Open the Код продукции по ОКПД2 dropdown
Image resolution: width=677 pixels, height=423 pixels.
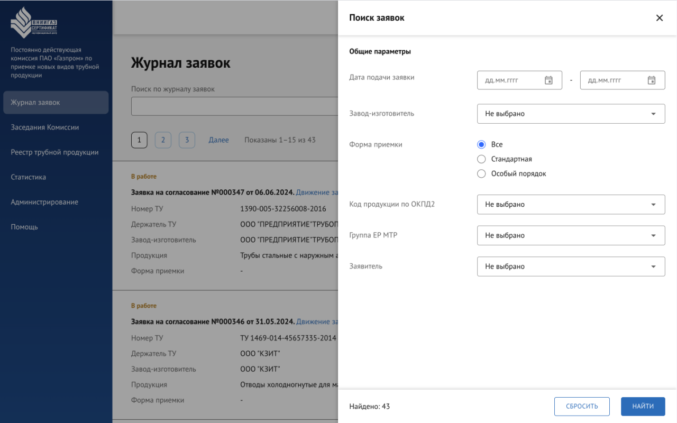point(571,205)
